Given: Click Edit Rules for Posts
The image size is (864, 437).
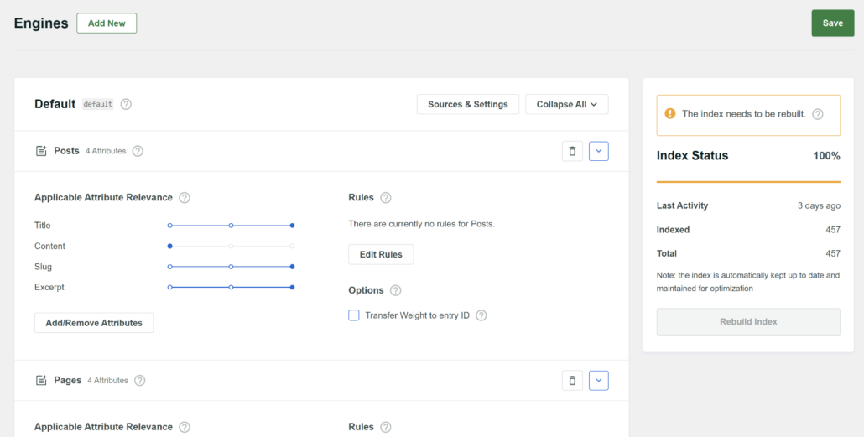Looking at the screenshot, I should [x=381, y=255].
